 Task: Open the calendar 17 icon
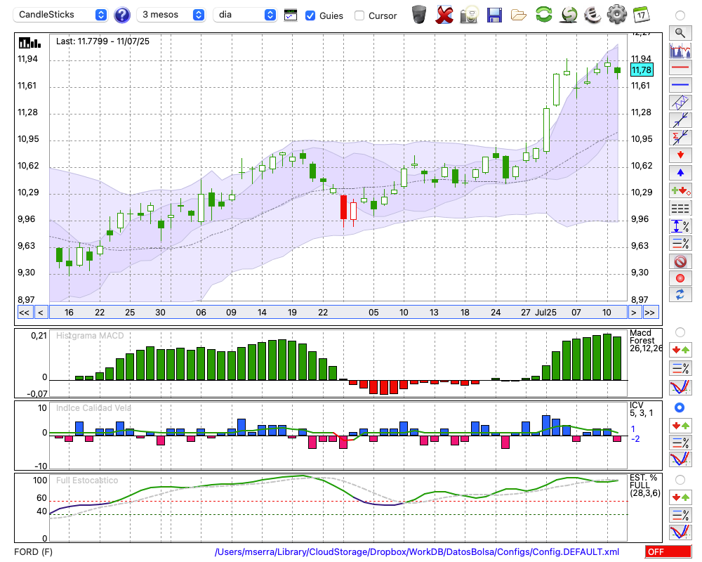click(x=641, y=15)
